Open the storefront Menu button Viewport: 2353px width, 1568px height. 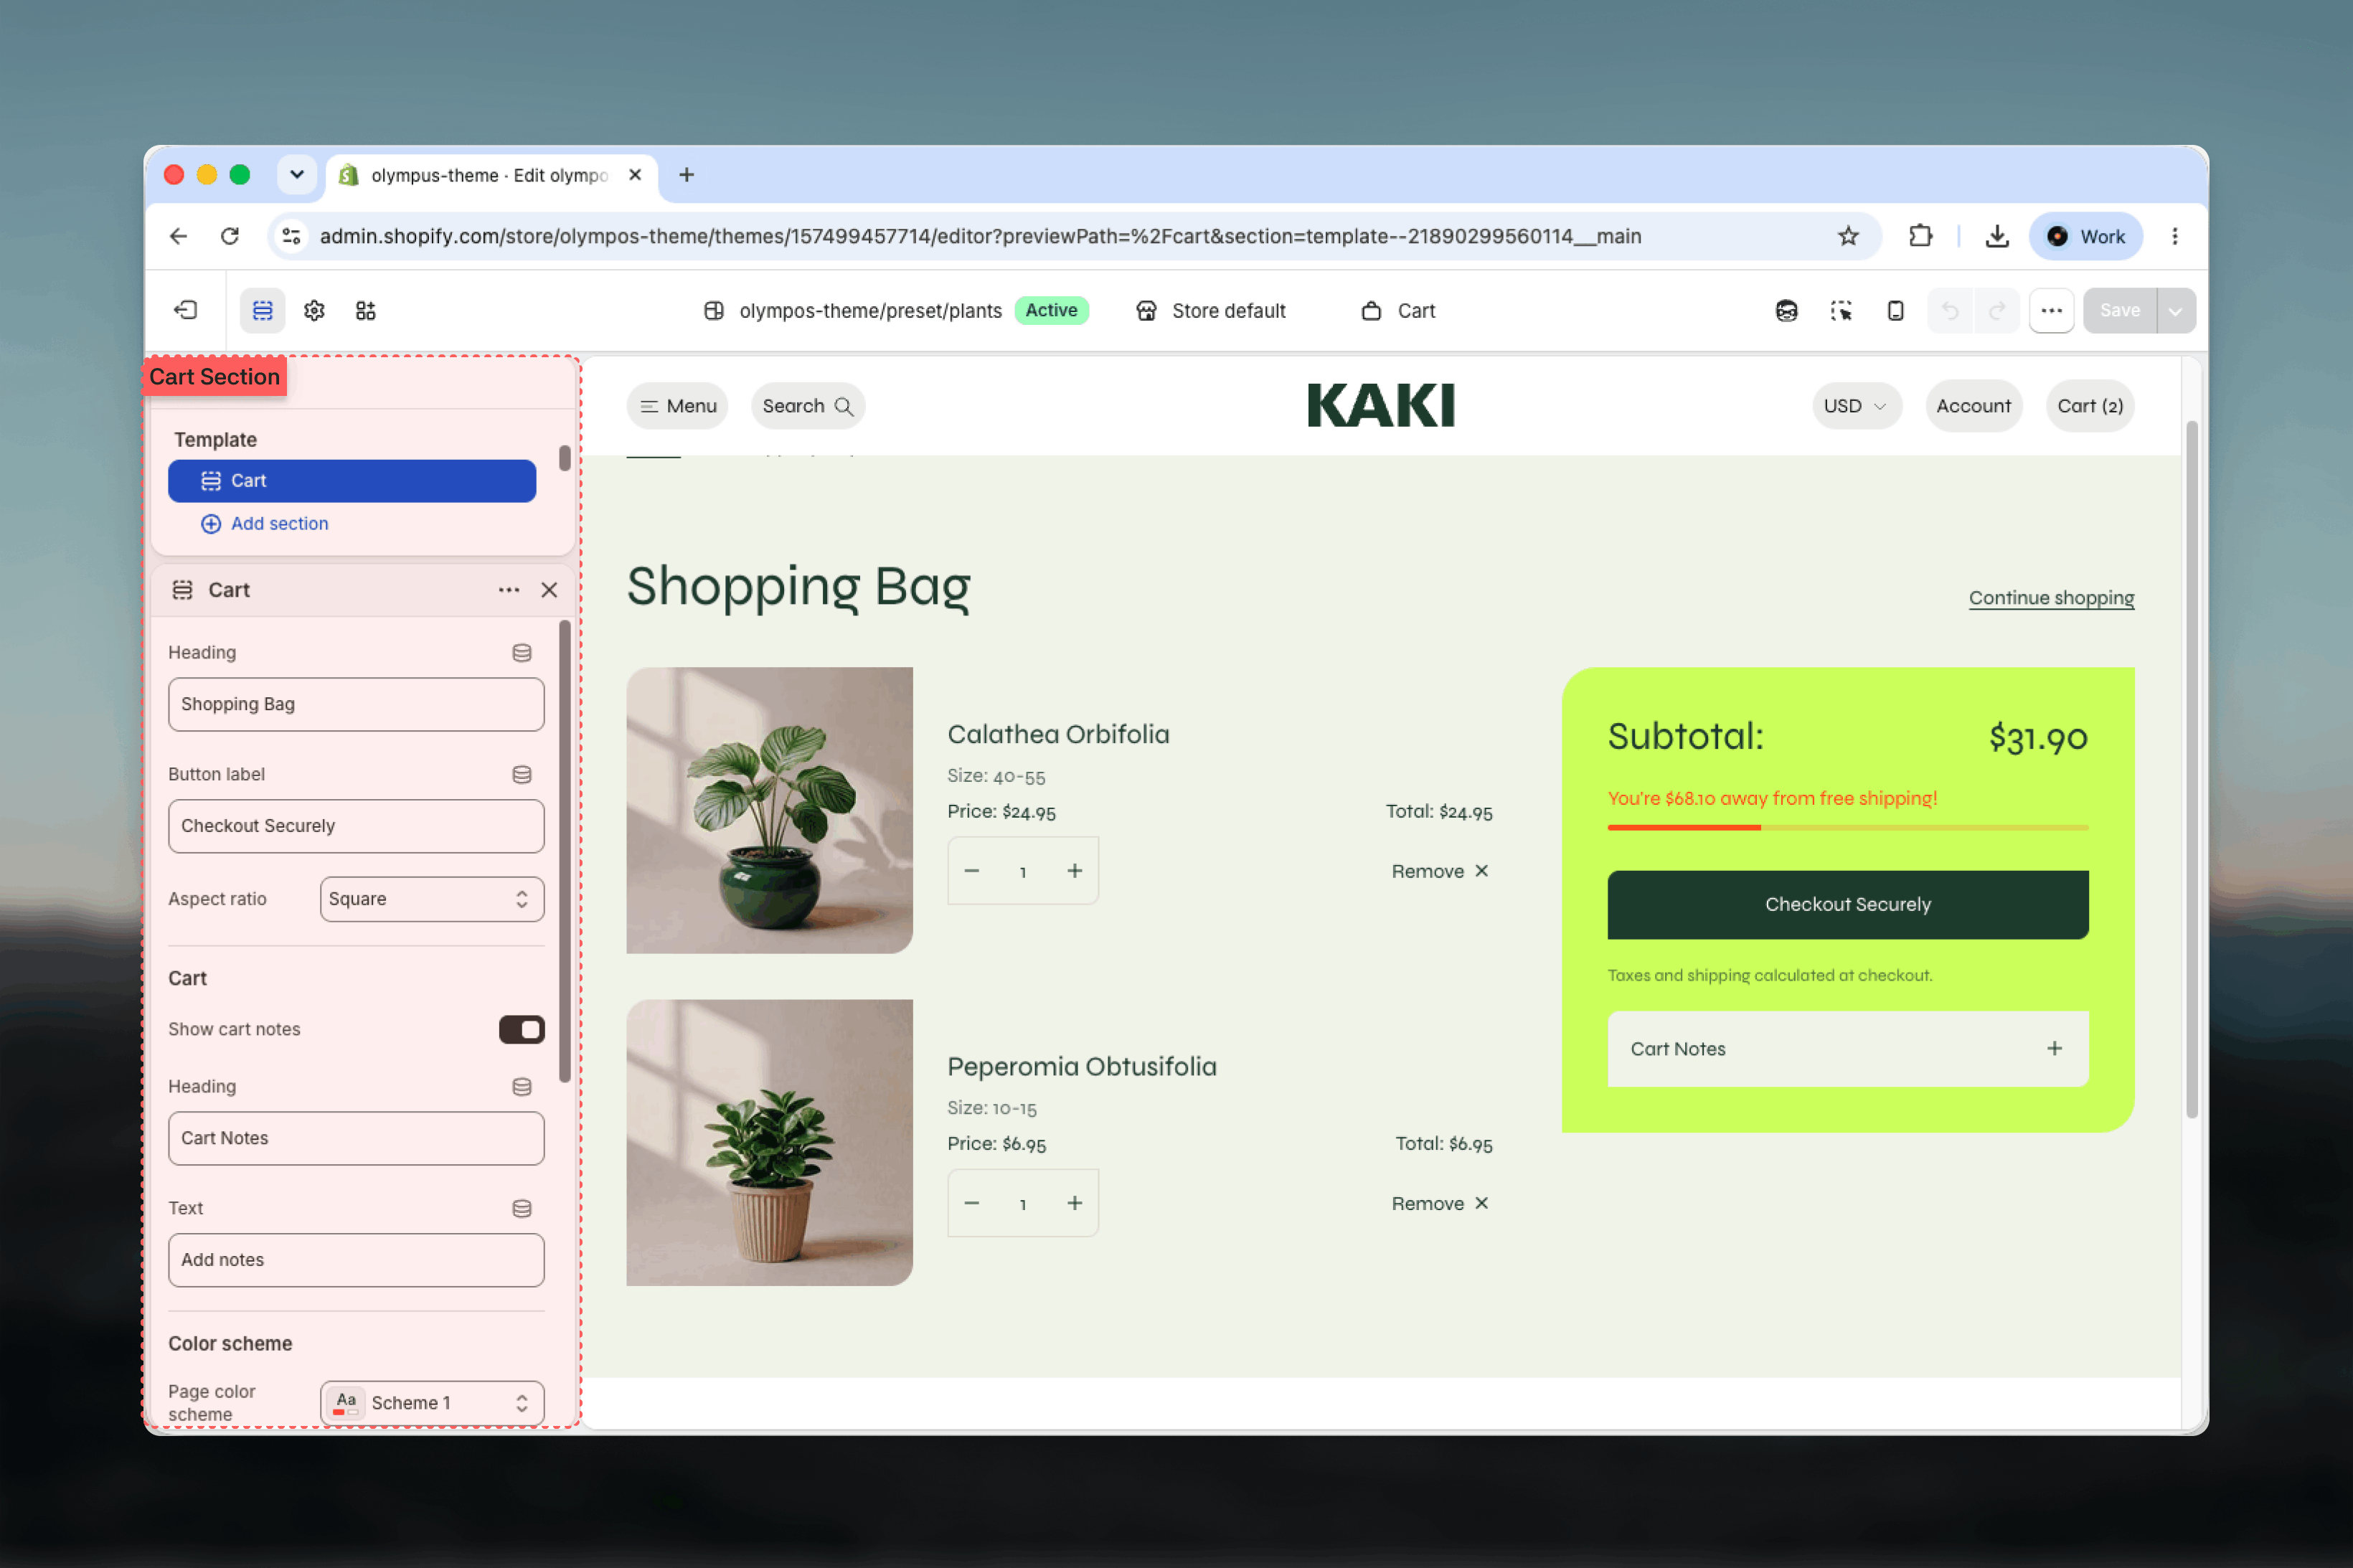[677, 406]
